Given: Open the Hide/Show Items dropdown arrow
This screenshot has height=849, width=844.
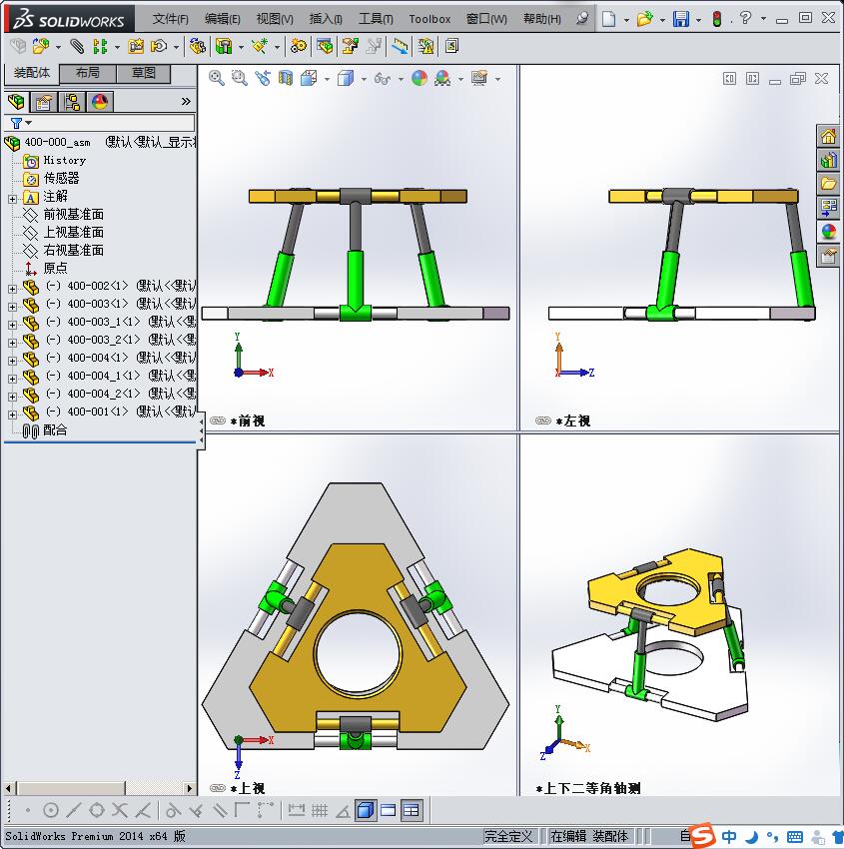Looking at the screenshot, I should point(401,79).
